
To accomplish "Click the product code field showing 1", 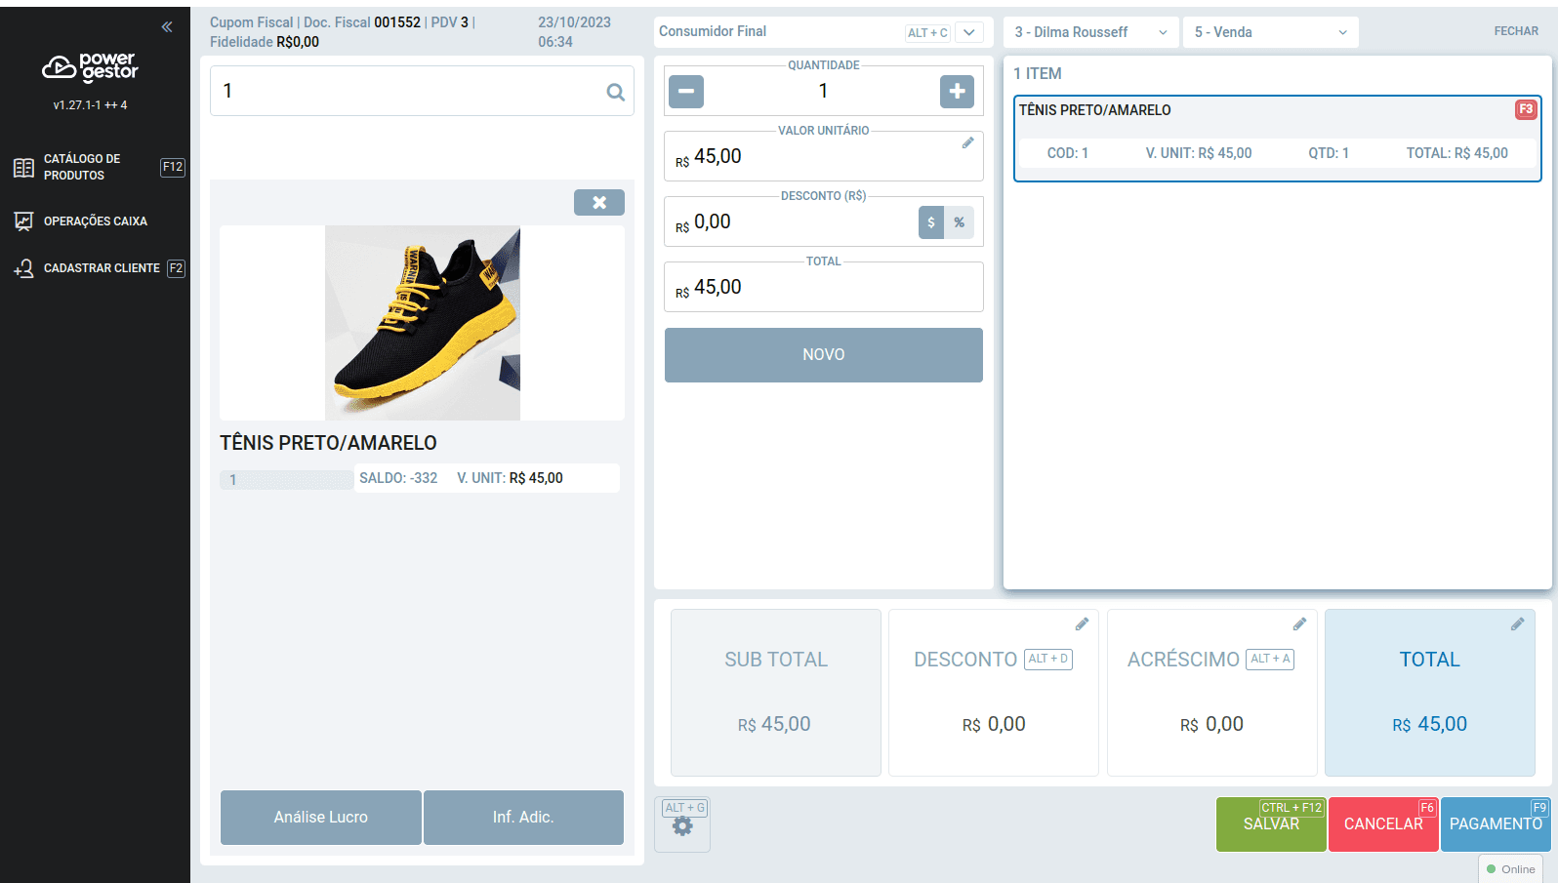I will [287, 480].
